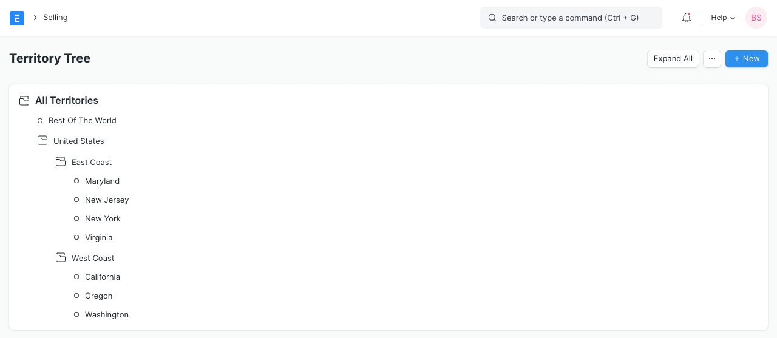Choose the Washington territory item
Viewport: 777px width, 338px height.
pyautogui.click(x=107, y=314)
